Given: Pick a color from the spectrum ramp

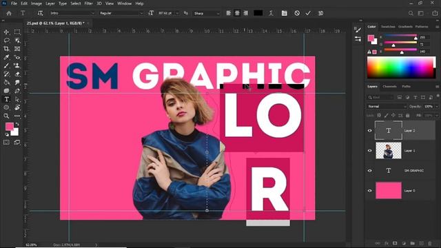Looking at the screenshot, I should 401,68.
